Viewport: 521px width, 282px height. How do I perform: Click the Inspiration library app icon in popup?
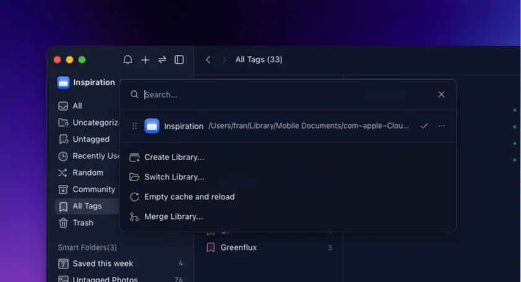point(152,126)
